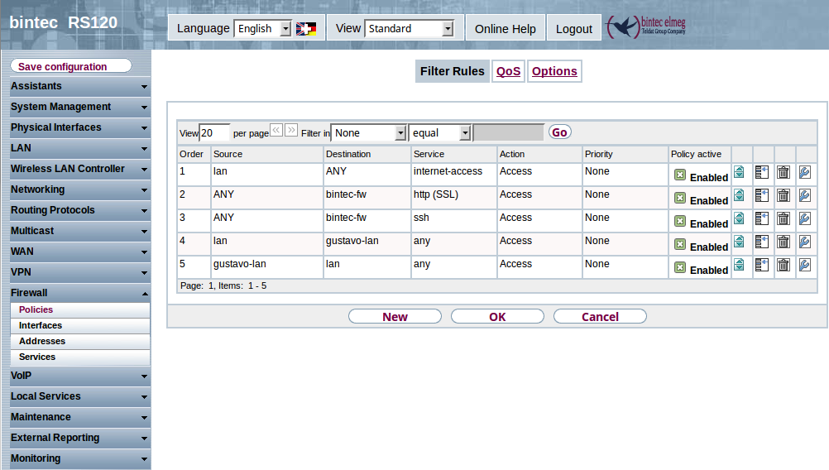
Task: Open the Language dropdown
Action: point(262,29)
